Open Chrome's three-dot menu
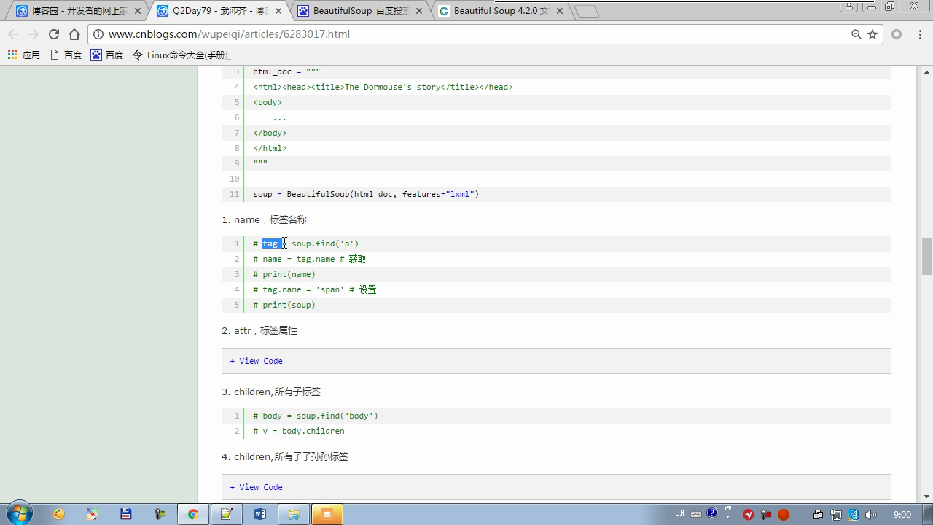This screenshot has width=933, height=525. point(918,34)
